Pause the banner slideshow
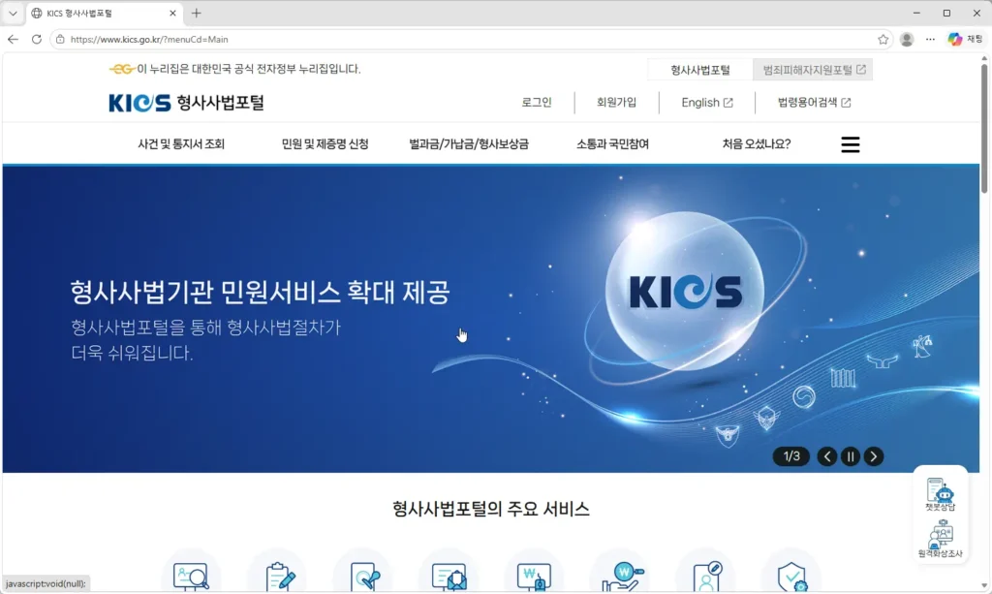The image size is (992, 594). (x=851, y=456)
